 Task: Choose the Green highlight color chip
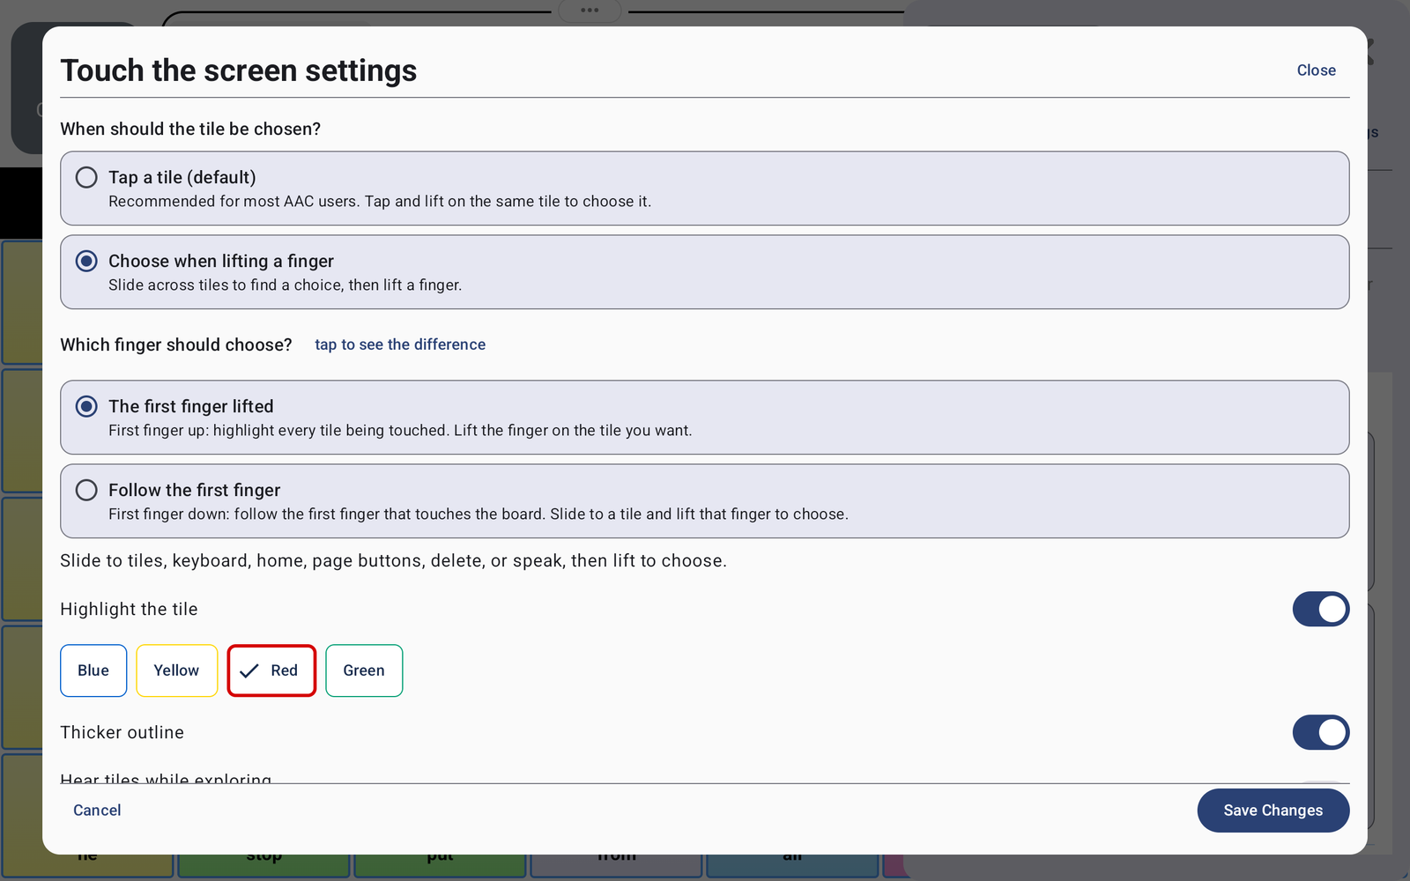pyautogui.click(x=364, y=670)
